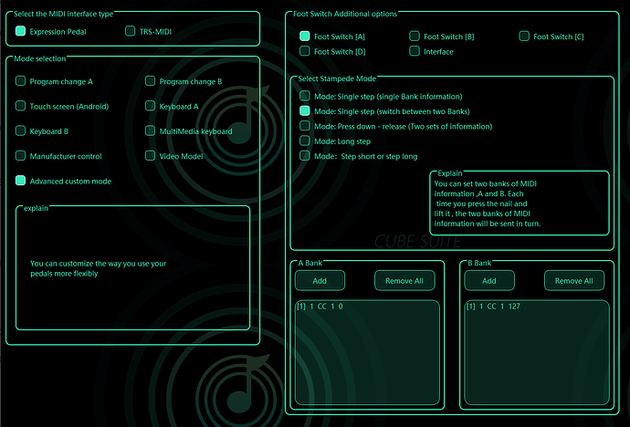This screenshot has width=630, height=427.
Task: Select Single step single Bank mode
Action: click(x=305, y=96)
